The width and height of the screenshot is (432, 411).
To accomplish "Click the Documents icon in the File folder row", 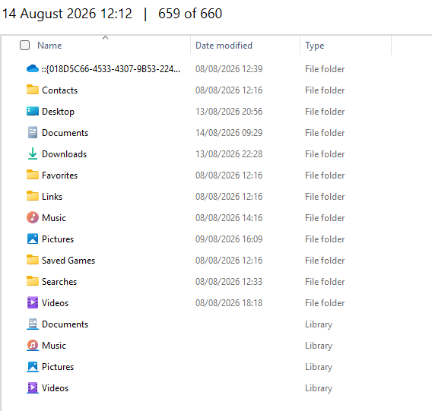I will click(x=33, y=132).
